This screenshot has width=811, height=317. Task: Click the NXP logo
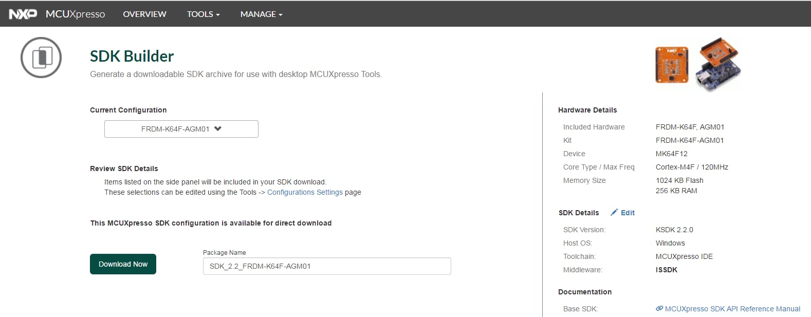click(x=23, y=14)
